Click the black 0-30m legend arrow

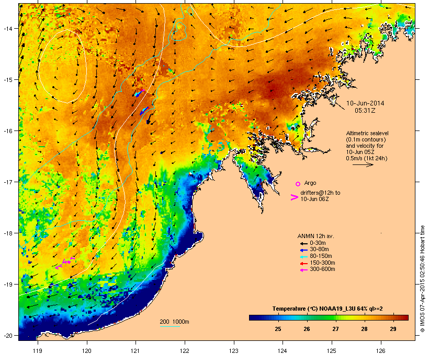click(x=303, y=243)
